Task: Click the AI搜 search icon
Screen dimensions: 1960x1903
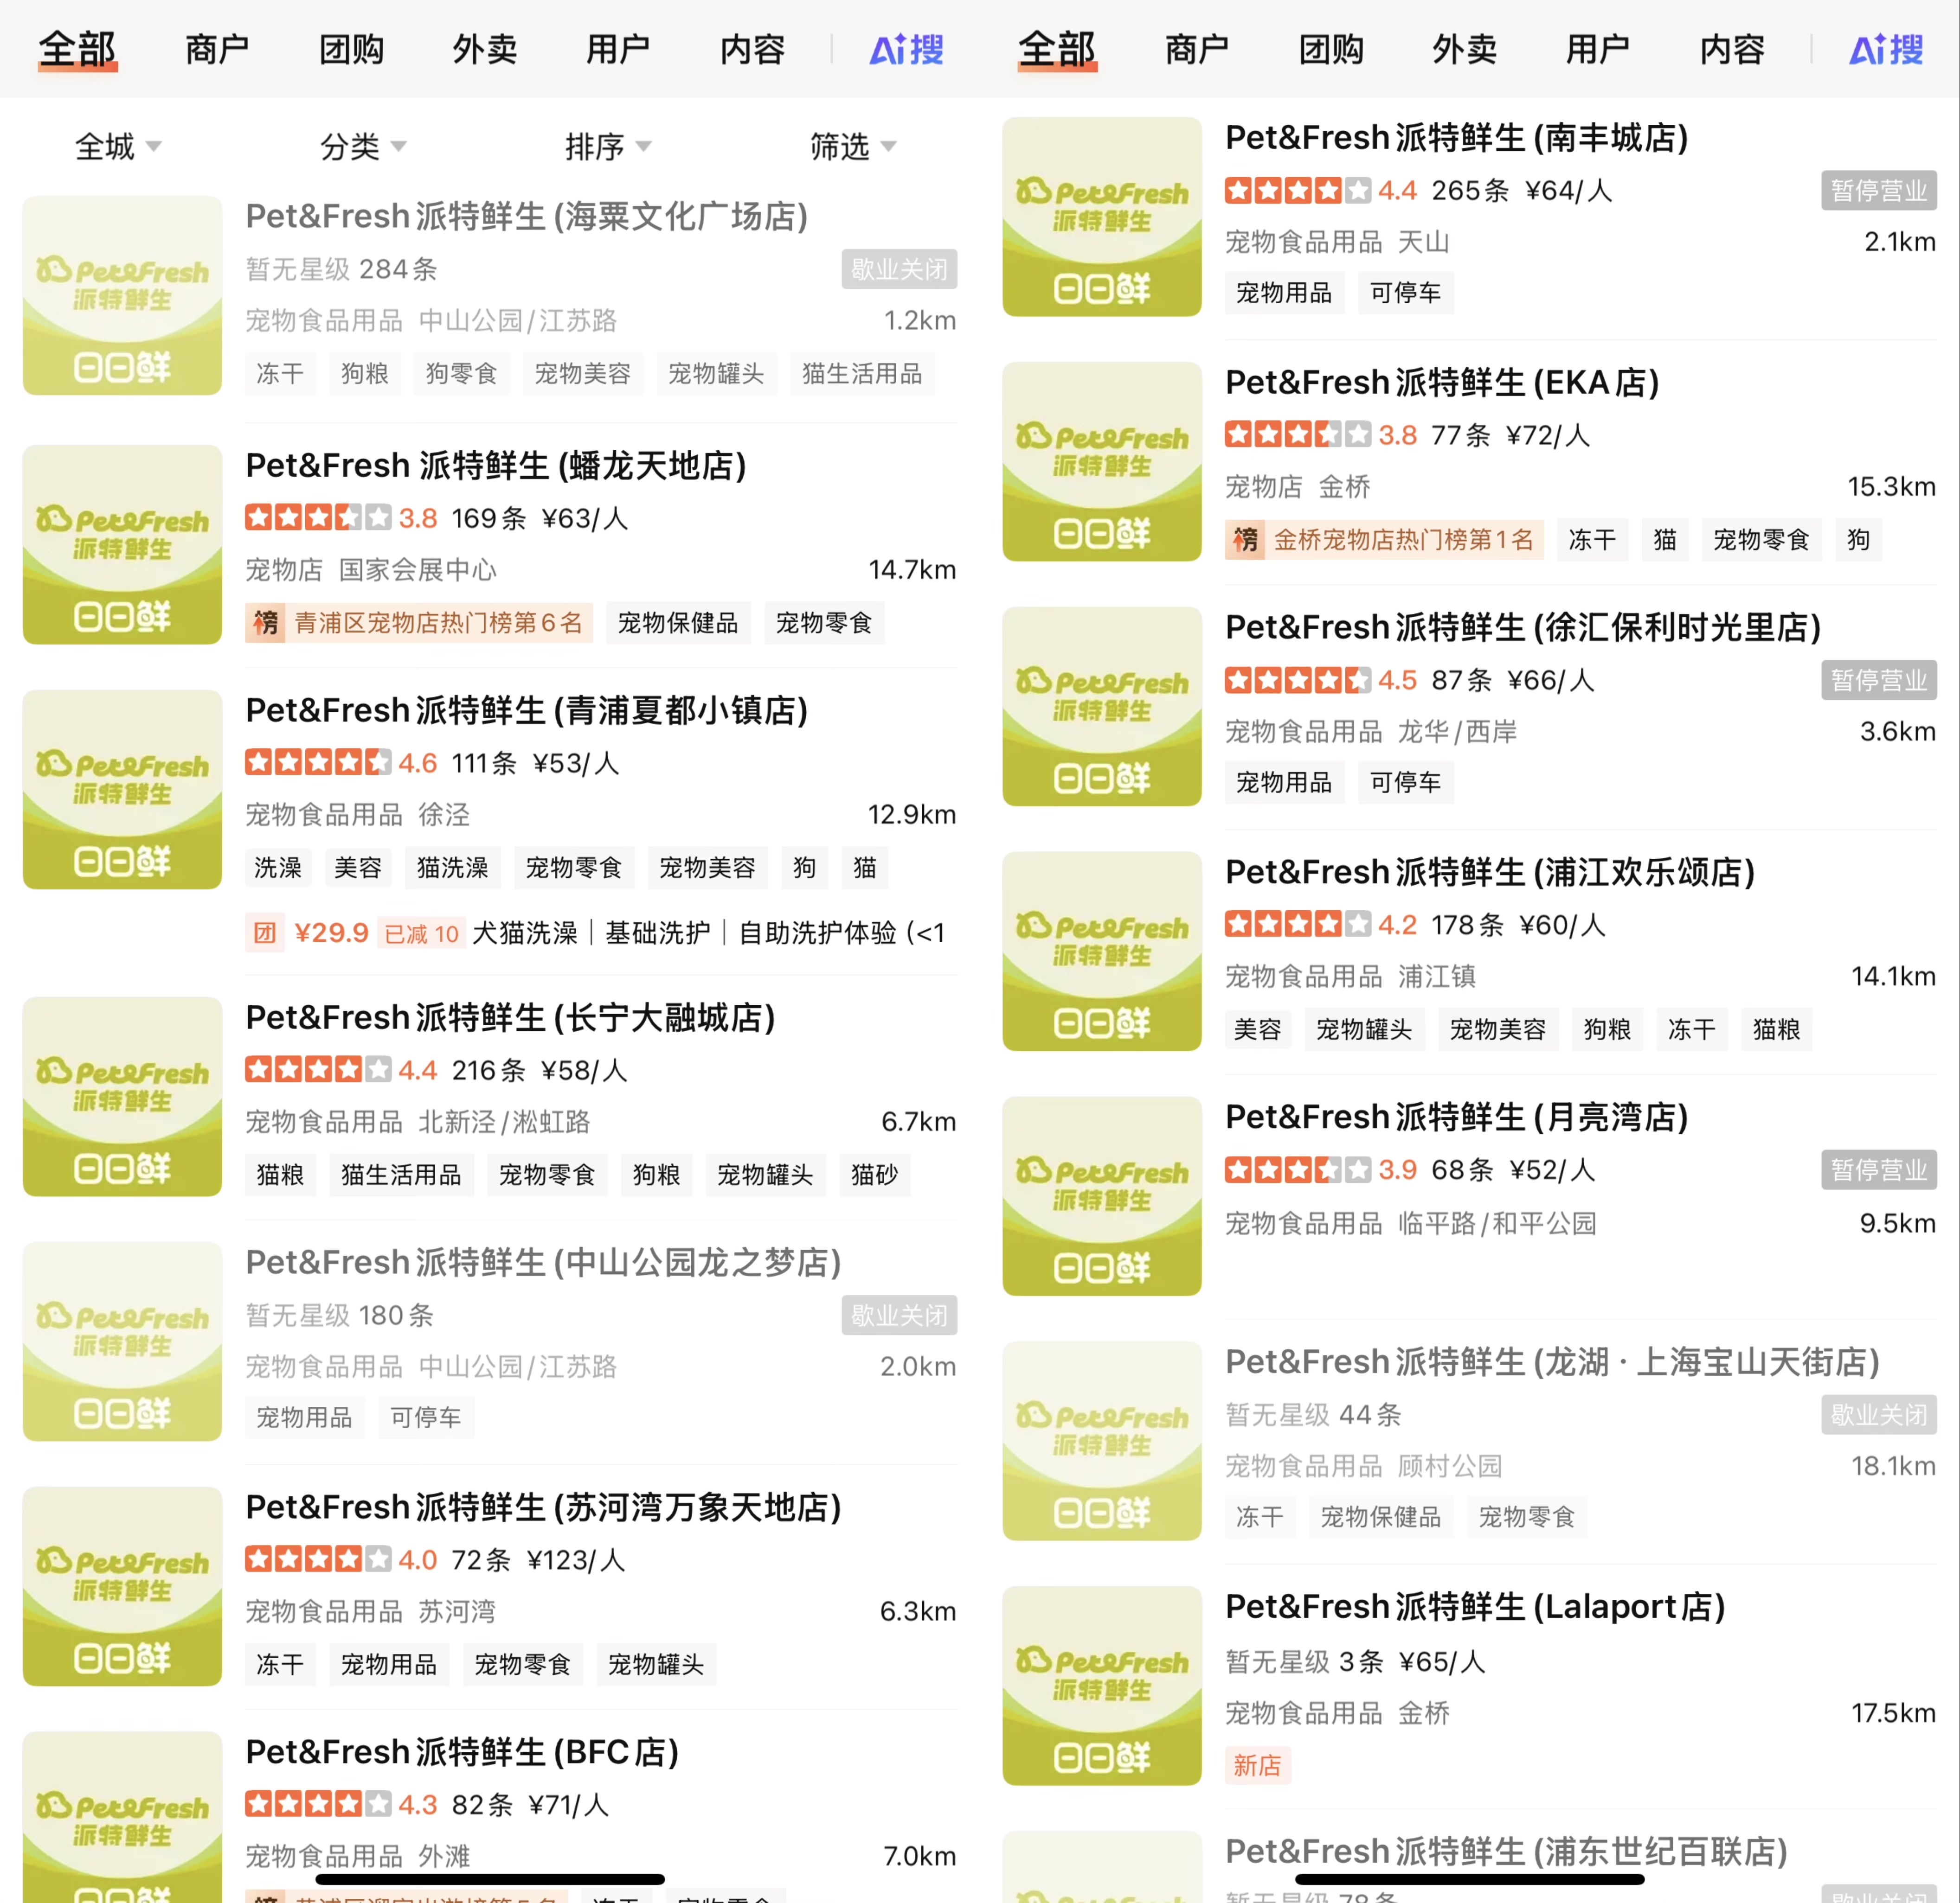Action: (x=905, y=50)
